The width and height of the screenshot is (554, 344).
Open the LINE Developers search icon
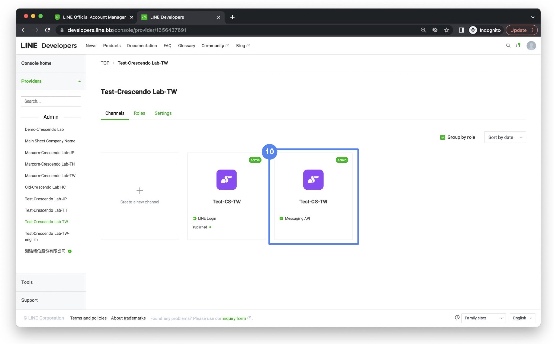click(x=508, y=45)
